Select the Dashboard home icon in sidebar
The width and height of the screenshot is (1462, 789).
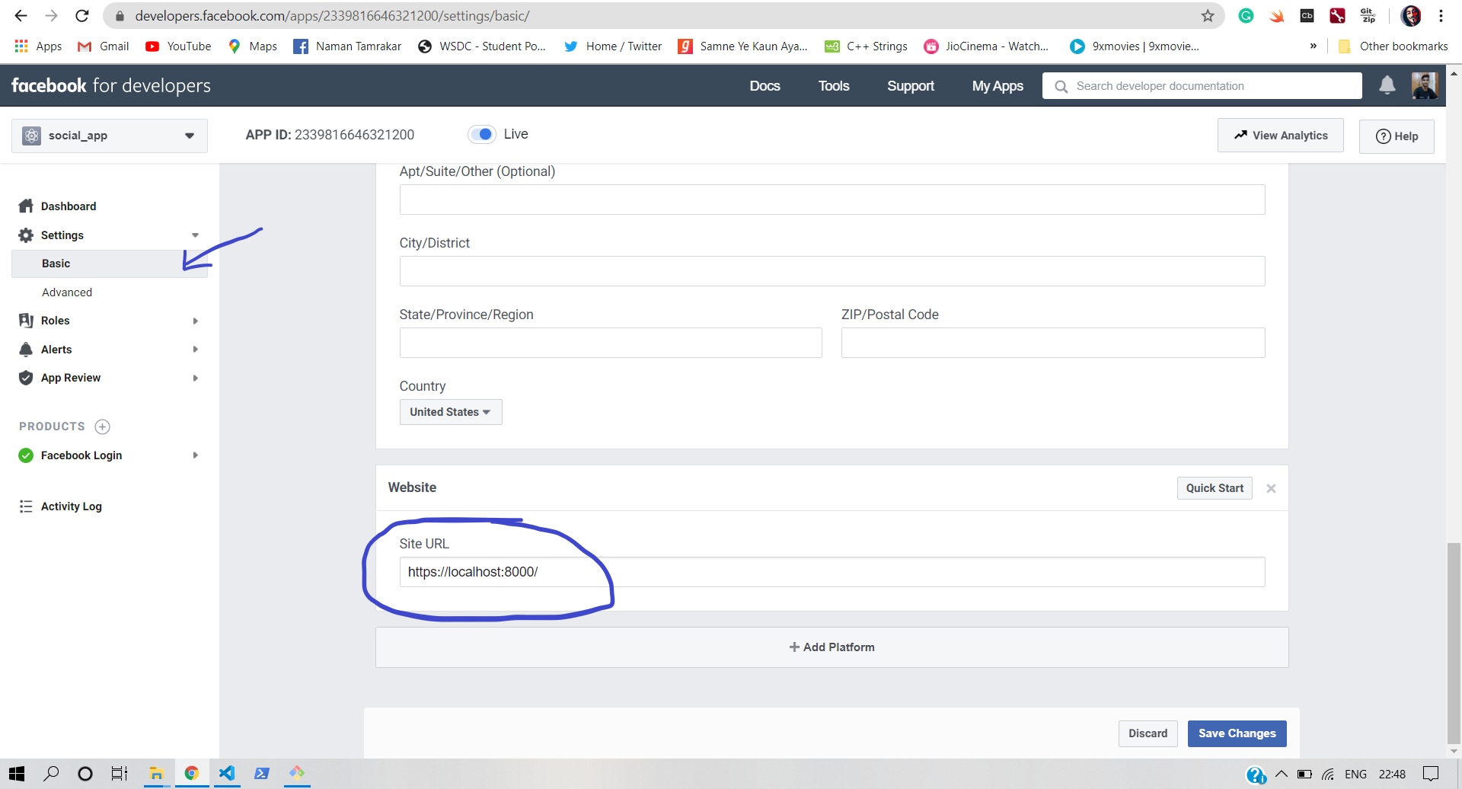tap(26, 206)
